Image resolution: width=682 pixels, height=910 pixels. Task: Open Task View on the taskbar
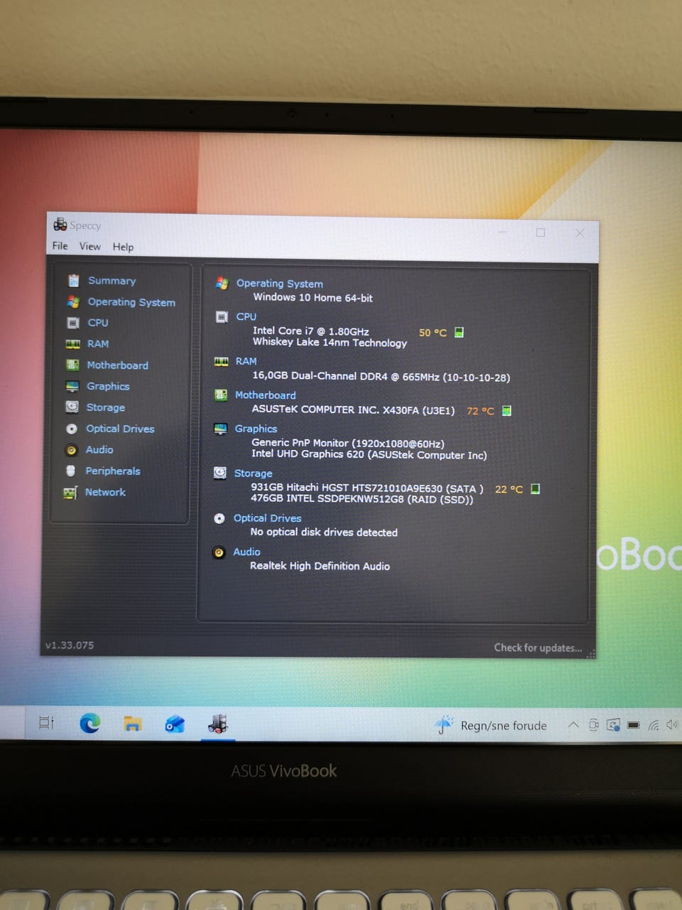pos(46,723)
